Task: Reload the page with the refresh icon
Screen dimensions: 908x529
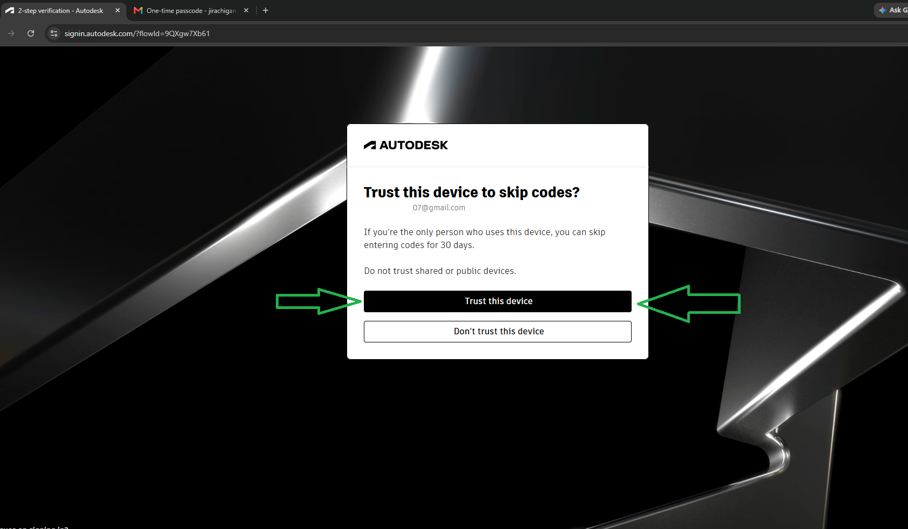Action: pyautogui.click(x=31, y=33)
